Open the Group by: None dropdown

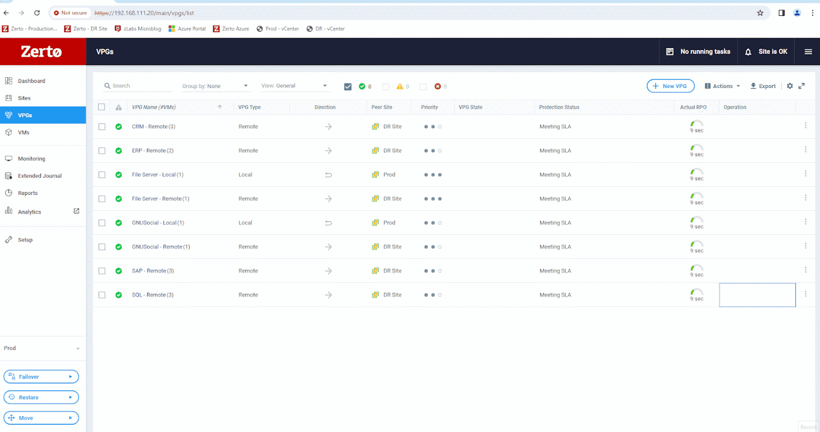215,86
